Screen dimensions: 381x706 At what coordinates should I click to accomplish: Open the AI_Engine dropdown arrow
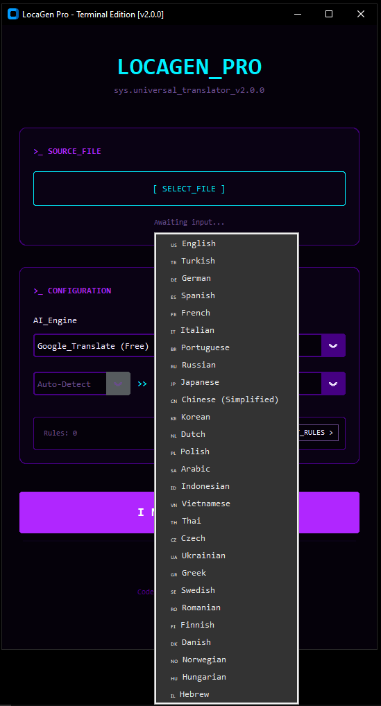coord(333,345)
